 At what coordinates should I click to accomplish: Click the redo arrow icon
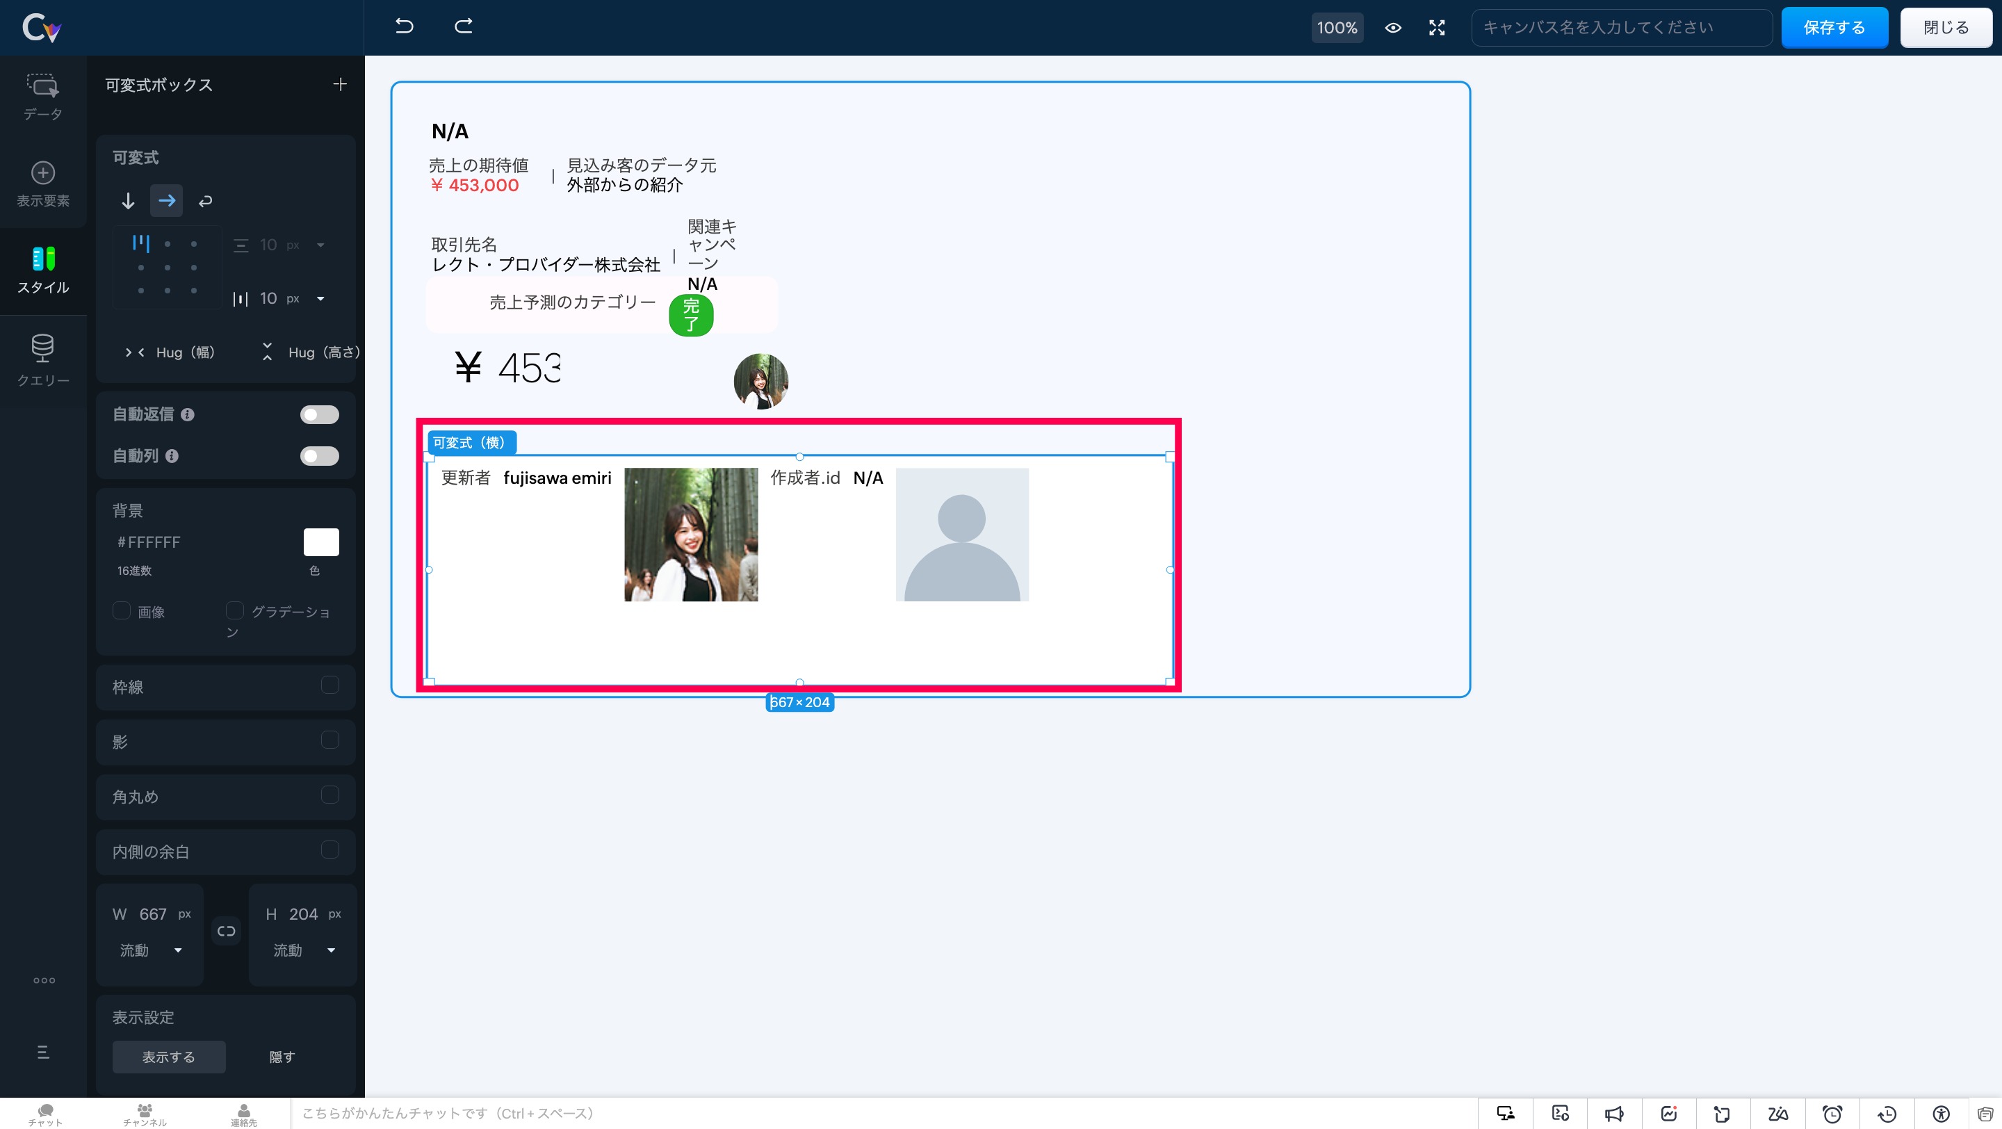coord(463,26)
